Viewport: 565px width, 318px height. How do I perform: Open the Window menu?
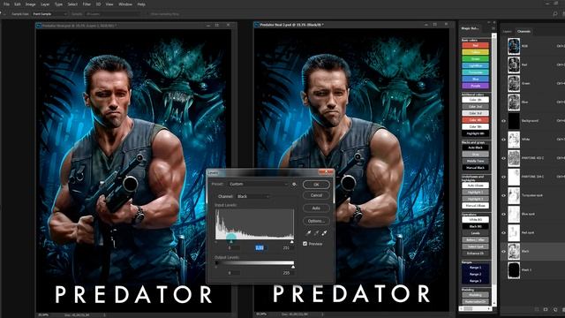tap(125, 4)
